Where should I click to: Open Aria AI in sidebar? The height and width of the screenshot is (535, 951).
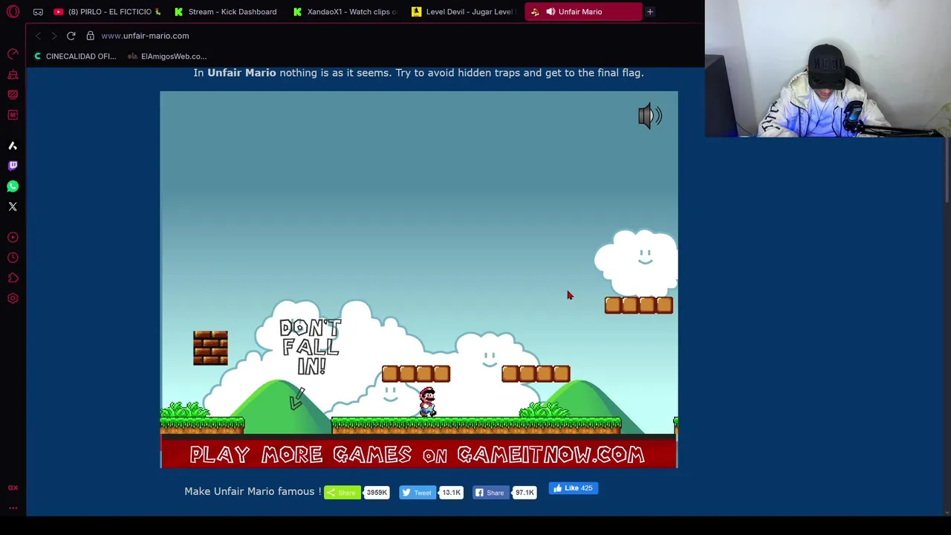(x=13, y=146)
